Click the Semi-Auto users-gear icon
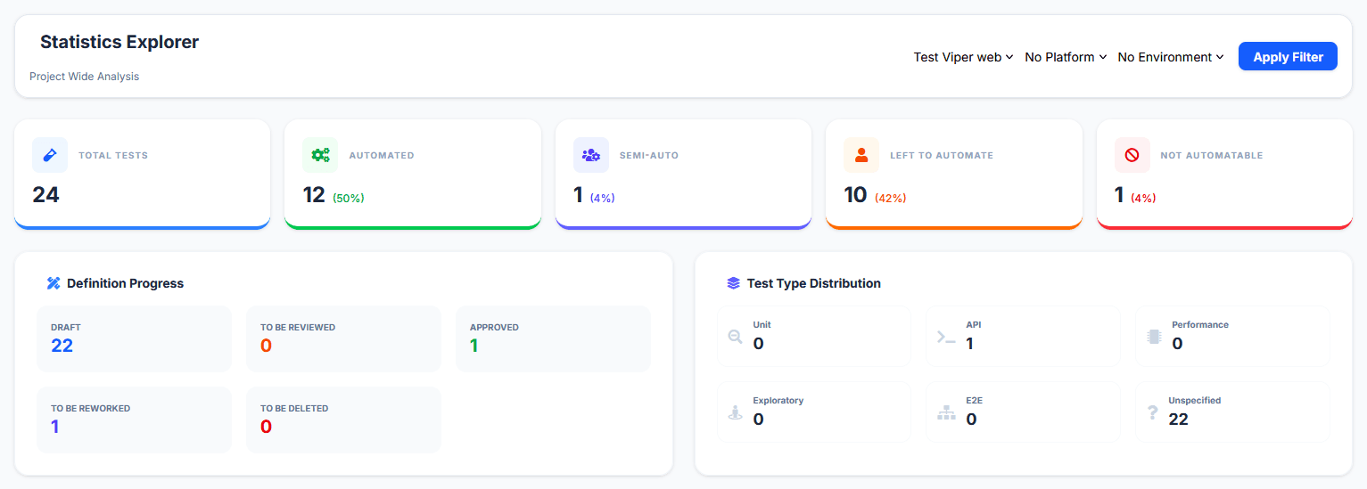 click(590, 155)
